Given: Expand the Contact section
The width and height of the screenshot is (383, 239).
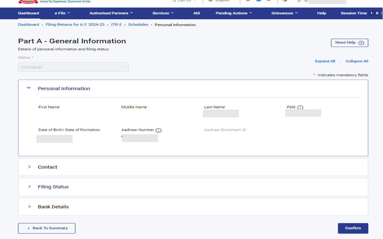Looking at the screenshot, I should (x=29, y=167).
